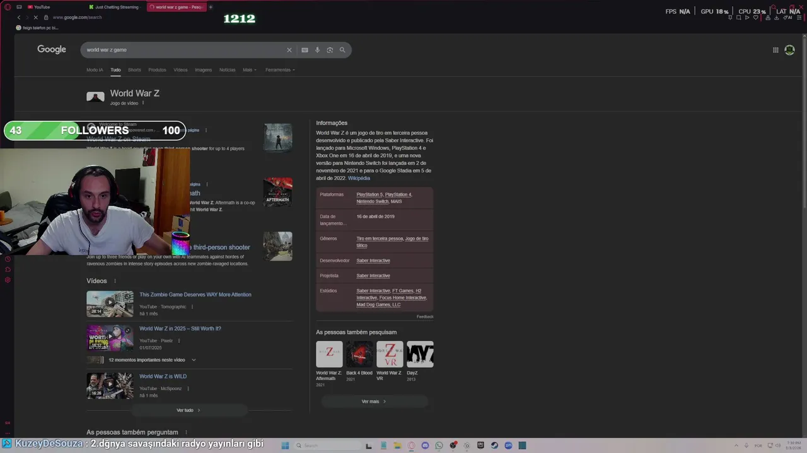Open options menu for the Tomographic video
Image resolution: width=807 pixels, height=453 pixels.
(x=192, y=307)
